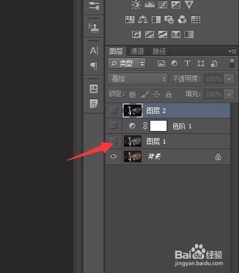Add a Levels adjustment from histogram icon

point(150,4)
